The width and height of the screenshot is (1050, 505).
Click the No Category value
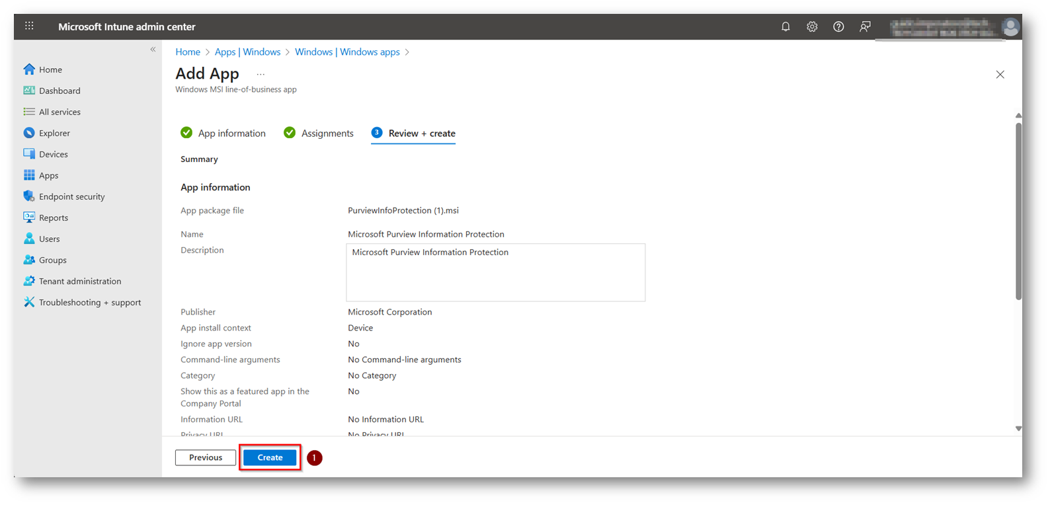(372, 375)
